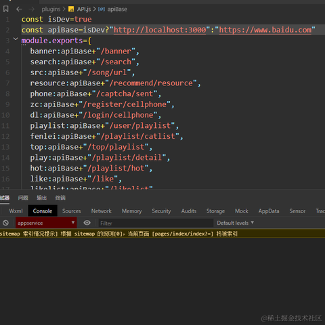Click the src:apiBase+"/song/url" line
The width and height of the screenshot is (325, 325).
click(83, 72)
